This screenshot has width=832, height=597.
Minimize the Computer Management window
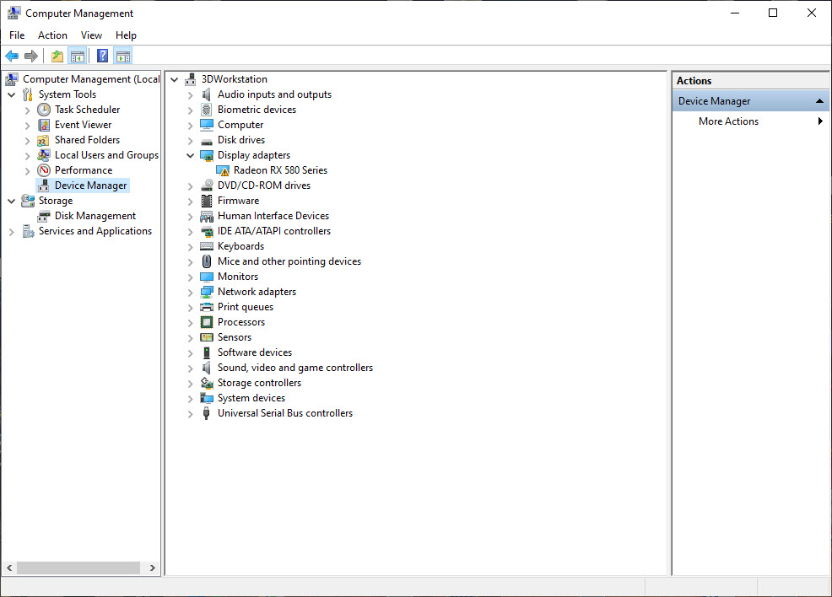(x=735, y=13)
